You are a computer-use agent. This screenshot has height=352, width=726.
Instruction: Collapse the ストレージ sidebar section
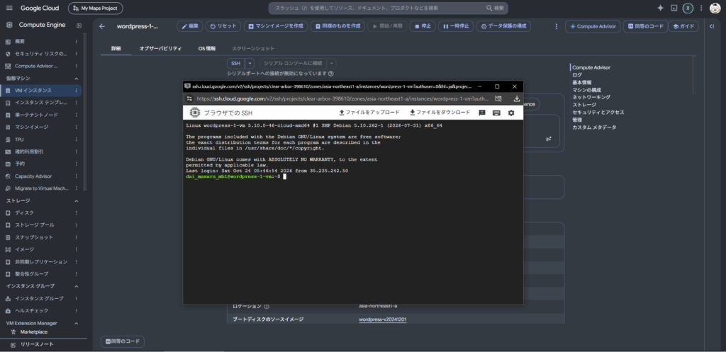(77, 200)
